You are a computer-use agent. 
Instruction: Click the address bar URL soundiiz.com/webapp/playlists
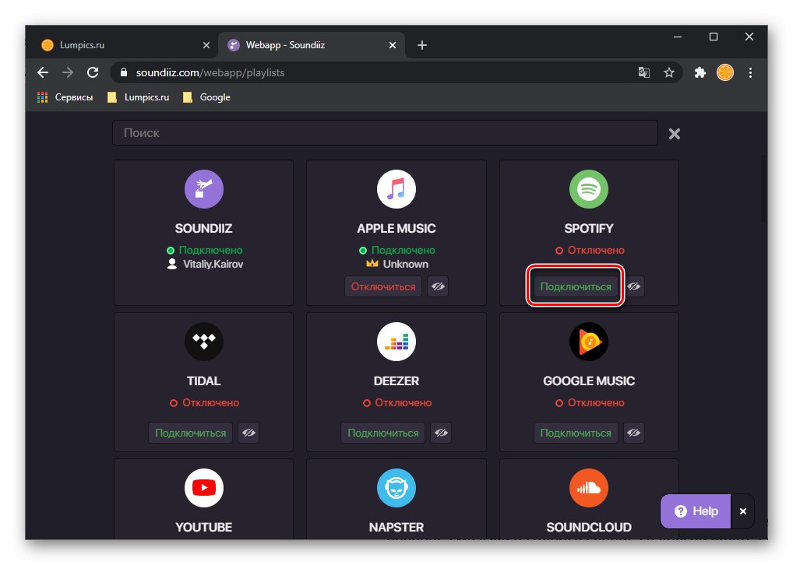tap(210, 73)
